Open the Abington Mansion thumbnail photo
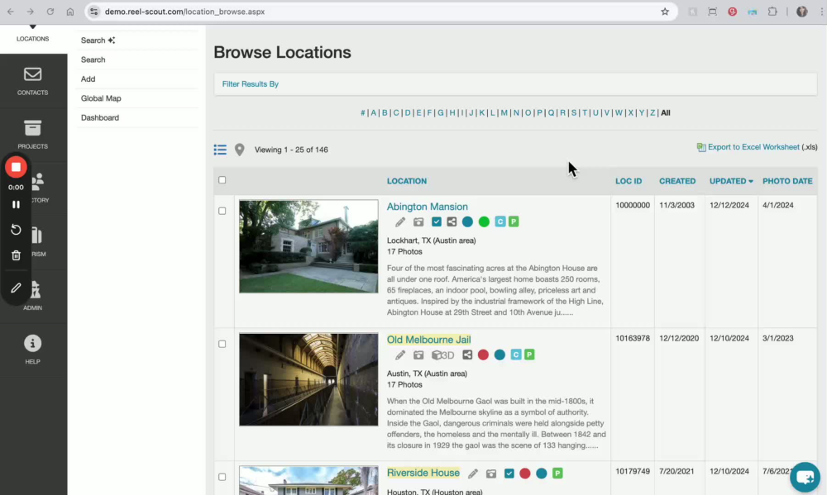The image size is (827, 495). (x=308, y=246)
